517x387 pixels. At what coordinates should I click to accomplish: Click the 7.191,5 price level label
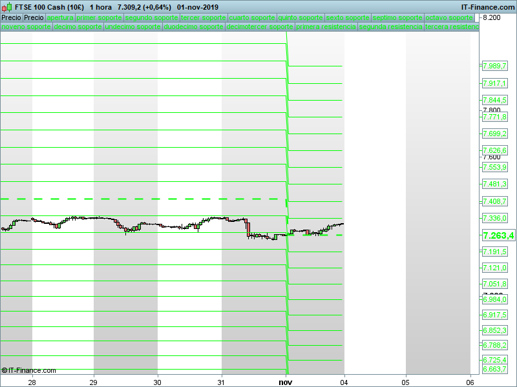point(494,252)
